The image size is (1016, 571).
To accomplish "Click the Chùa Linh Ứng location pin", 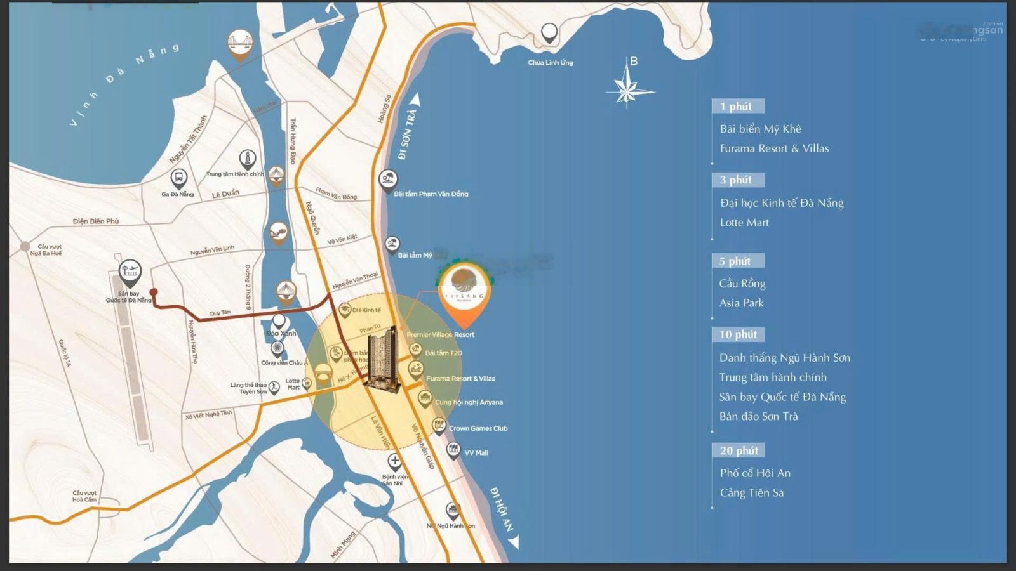I will point(549,33).
